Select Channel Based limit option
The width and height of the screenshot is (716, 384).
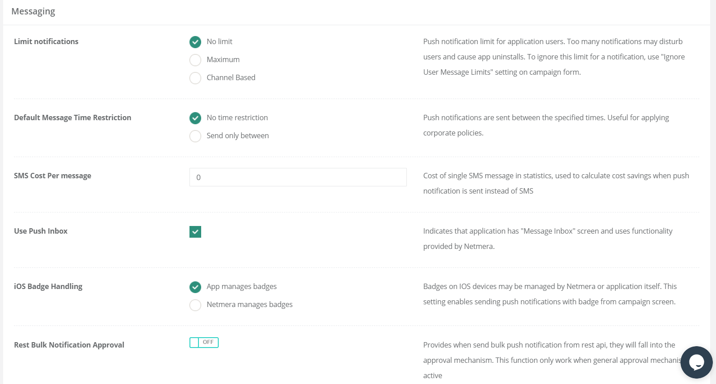point(195,78)
